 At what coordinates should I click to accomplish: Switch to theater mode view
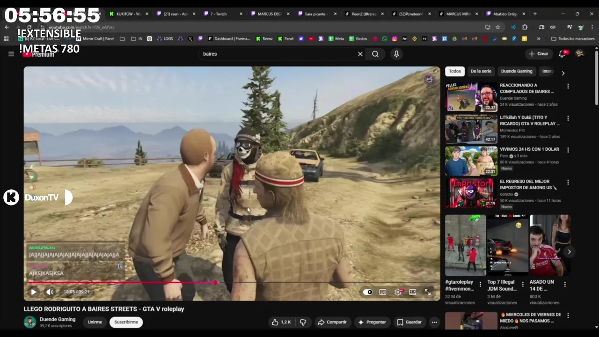413,292
